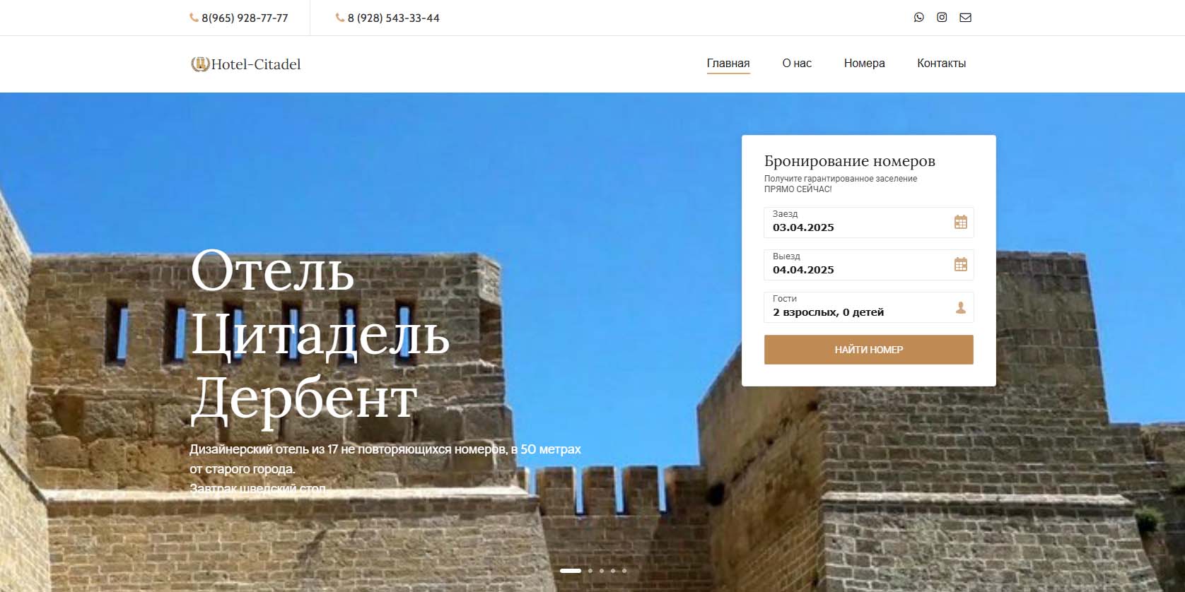Open the Instagram profile icon
This screenshot has width=1185, height=592.
[x=942, y=18]
